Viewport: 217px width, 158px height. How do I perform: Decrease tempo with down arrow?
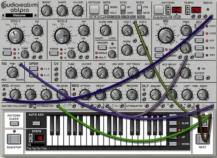pyautogui.click(x=188, y=12)
